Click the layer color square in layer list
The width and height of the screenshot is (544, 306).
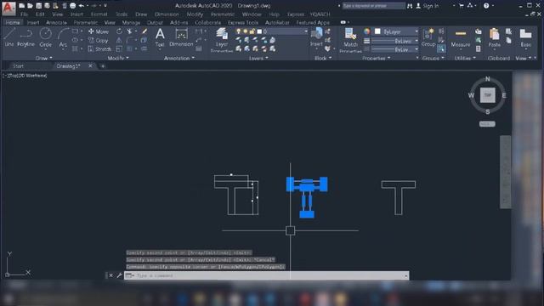coord(259,31)
